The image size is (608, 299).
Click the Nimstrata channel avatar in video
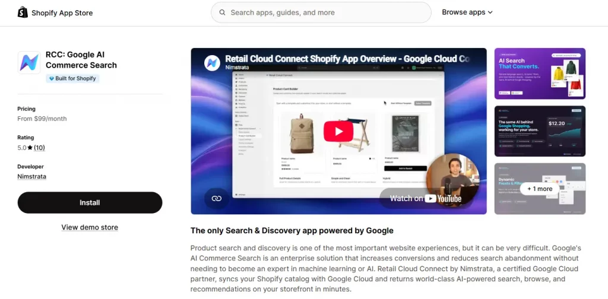(x=213, y=63)
